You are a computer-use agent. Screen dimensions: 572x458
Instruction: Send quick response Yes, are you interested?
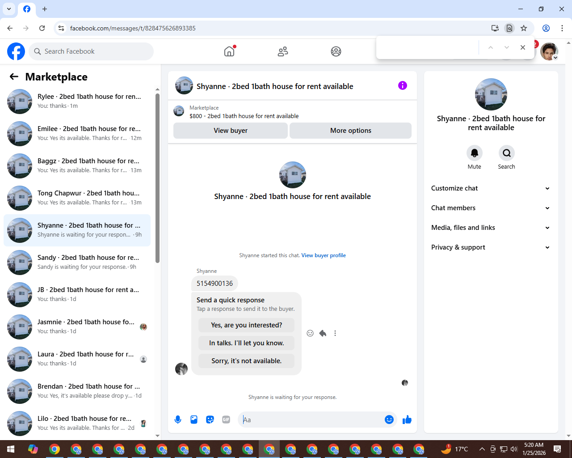247,325
